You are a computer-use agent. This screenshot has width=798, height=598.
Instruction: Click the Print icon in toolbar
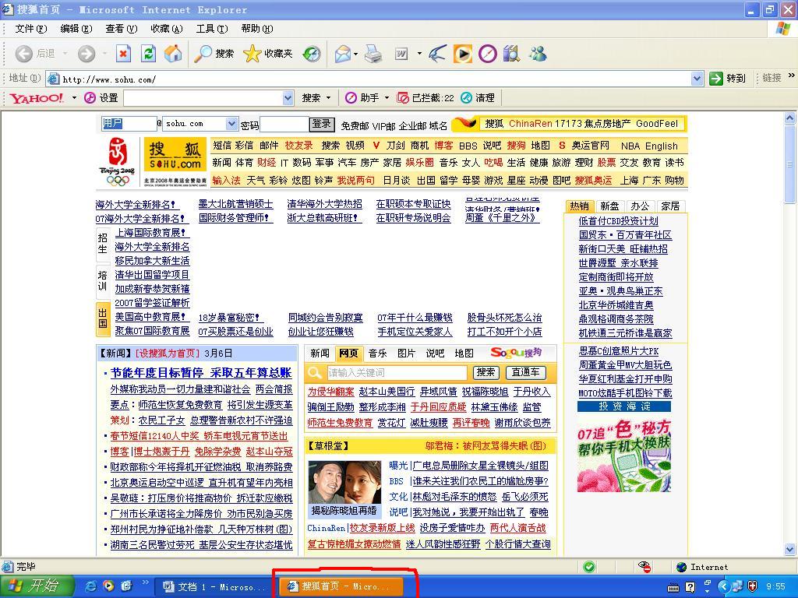(373, 54)
